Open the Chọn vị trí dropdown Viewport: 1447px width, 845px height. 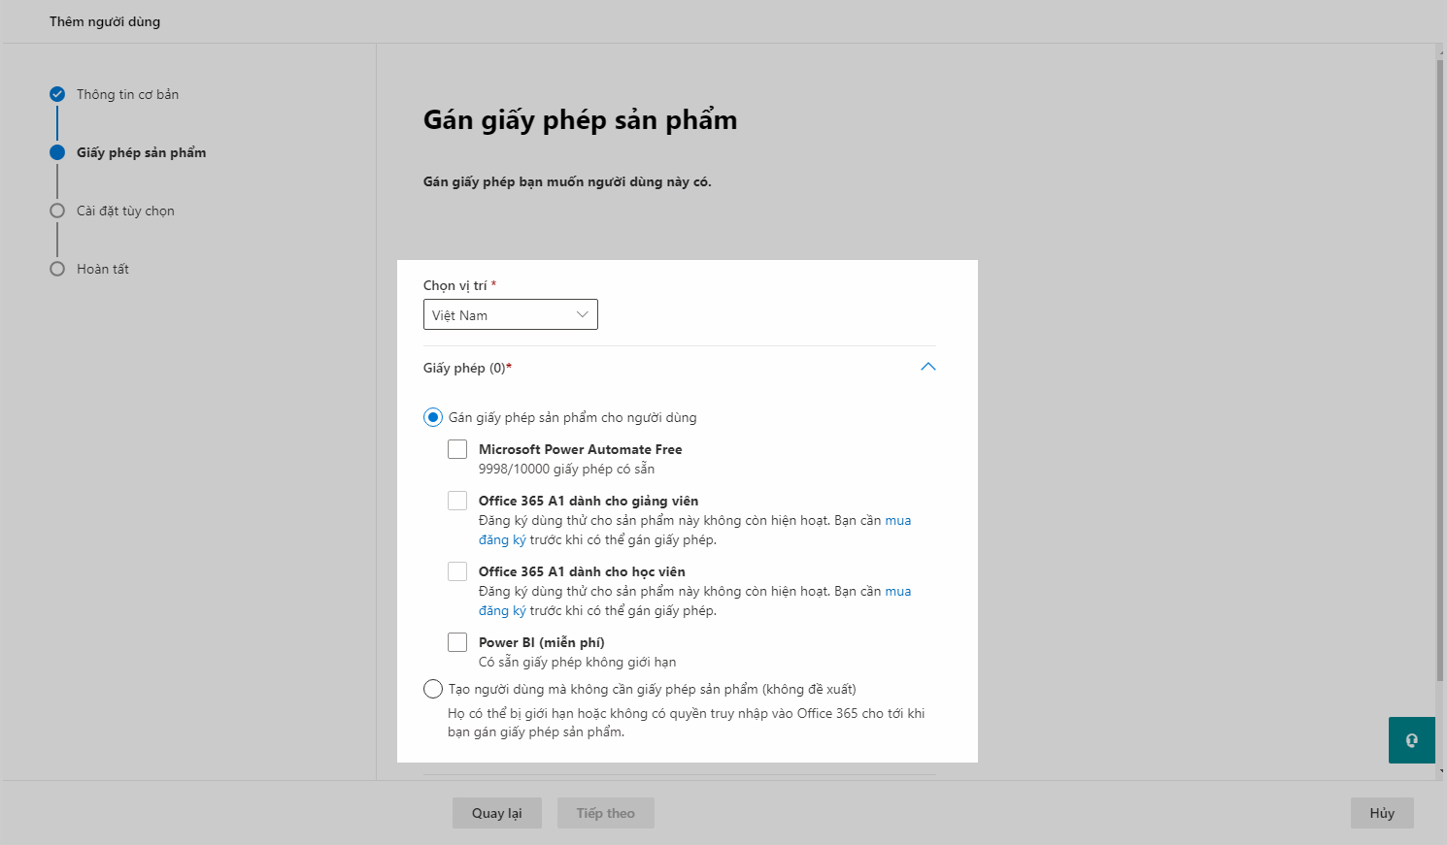511,314
